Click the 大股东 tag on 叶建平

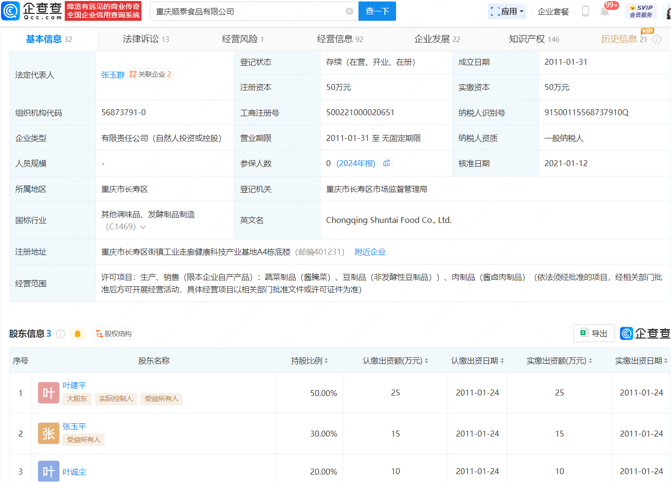(77, 399)
